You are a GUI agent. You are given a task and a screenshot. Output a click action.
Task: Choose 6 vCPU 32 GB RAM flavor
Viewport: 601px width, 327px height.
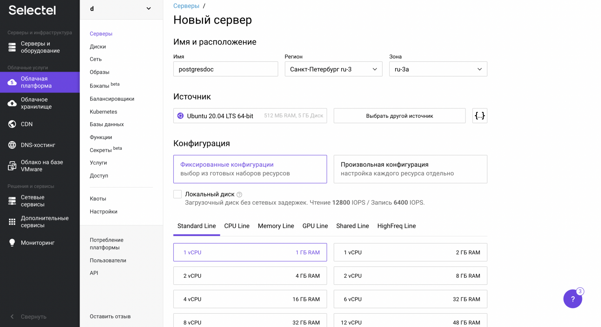(410, 299)
